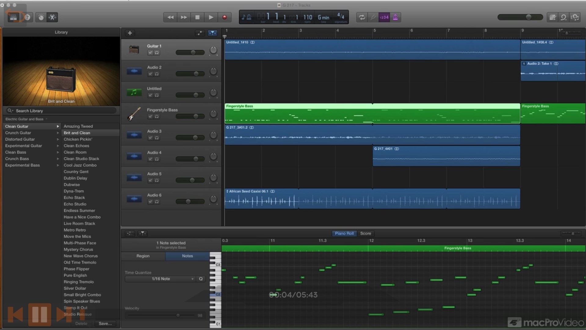Viewport: 586px width, 330px height.
Task: Select the Region tab in editor
Action: pyautogui.click(x=143, y=256)
